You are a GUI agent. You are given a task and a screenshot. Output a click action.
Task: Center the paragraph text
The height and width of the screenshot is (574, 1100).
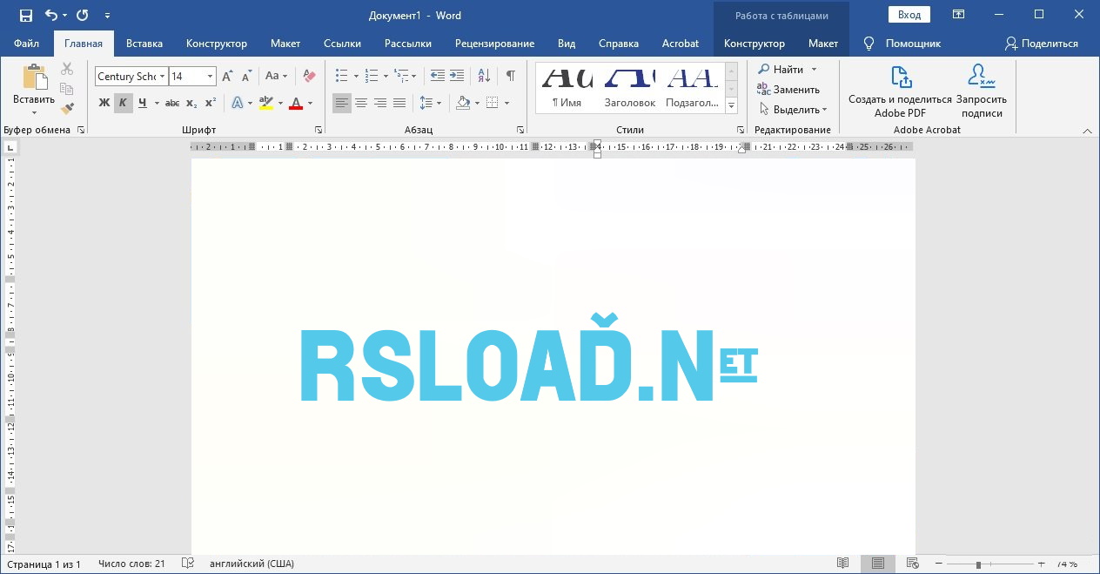click(361, 103)
